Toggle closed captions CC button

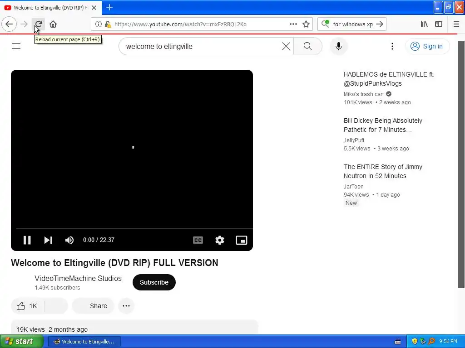tap(198, 240)
